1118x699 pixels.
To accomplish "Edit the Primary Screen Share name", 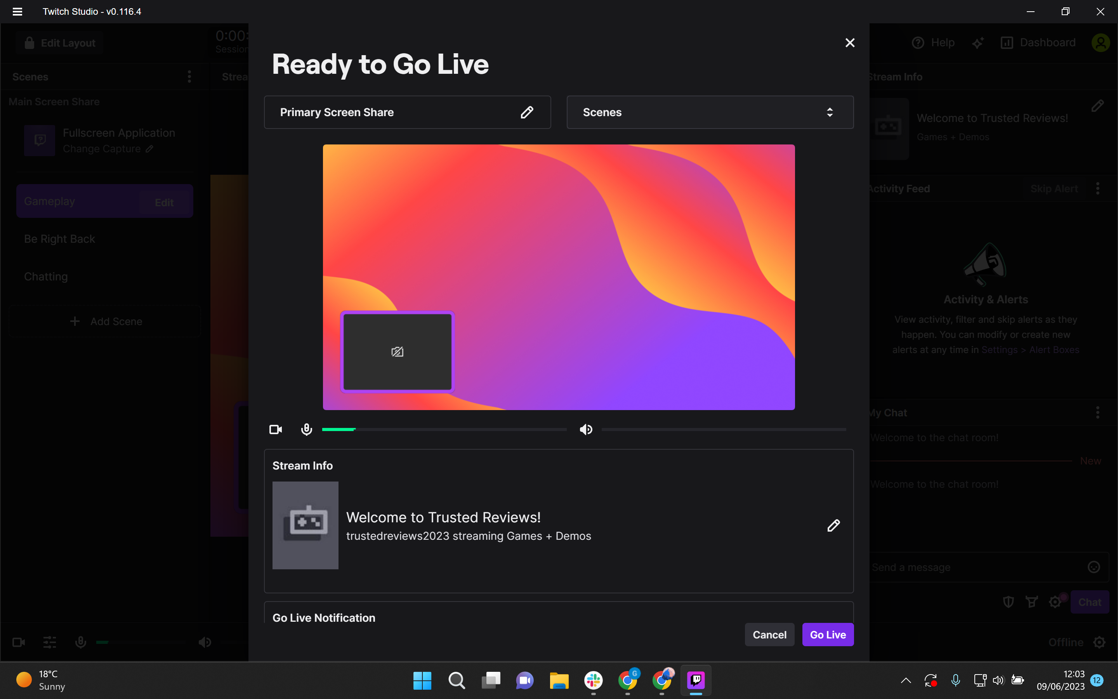I will tap(527, 112).
